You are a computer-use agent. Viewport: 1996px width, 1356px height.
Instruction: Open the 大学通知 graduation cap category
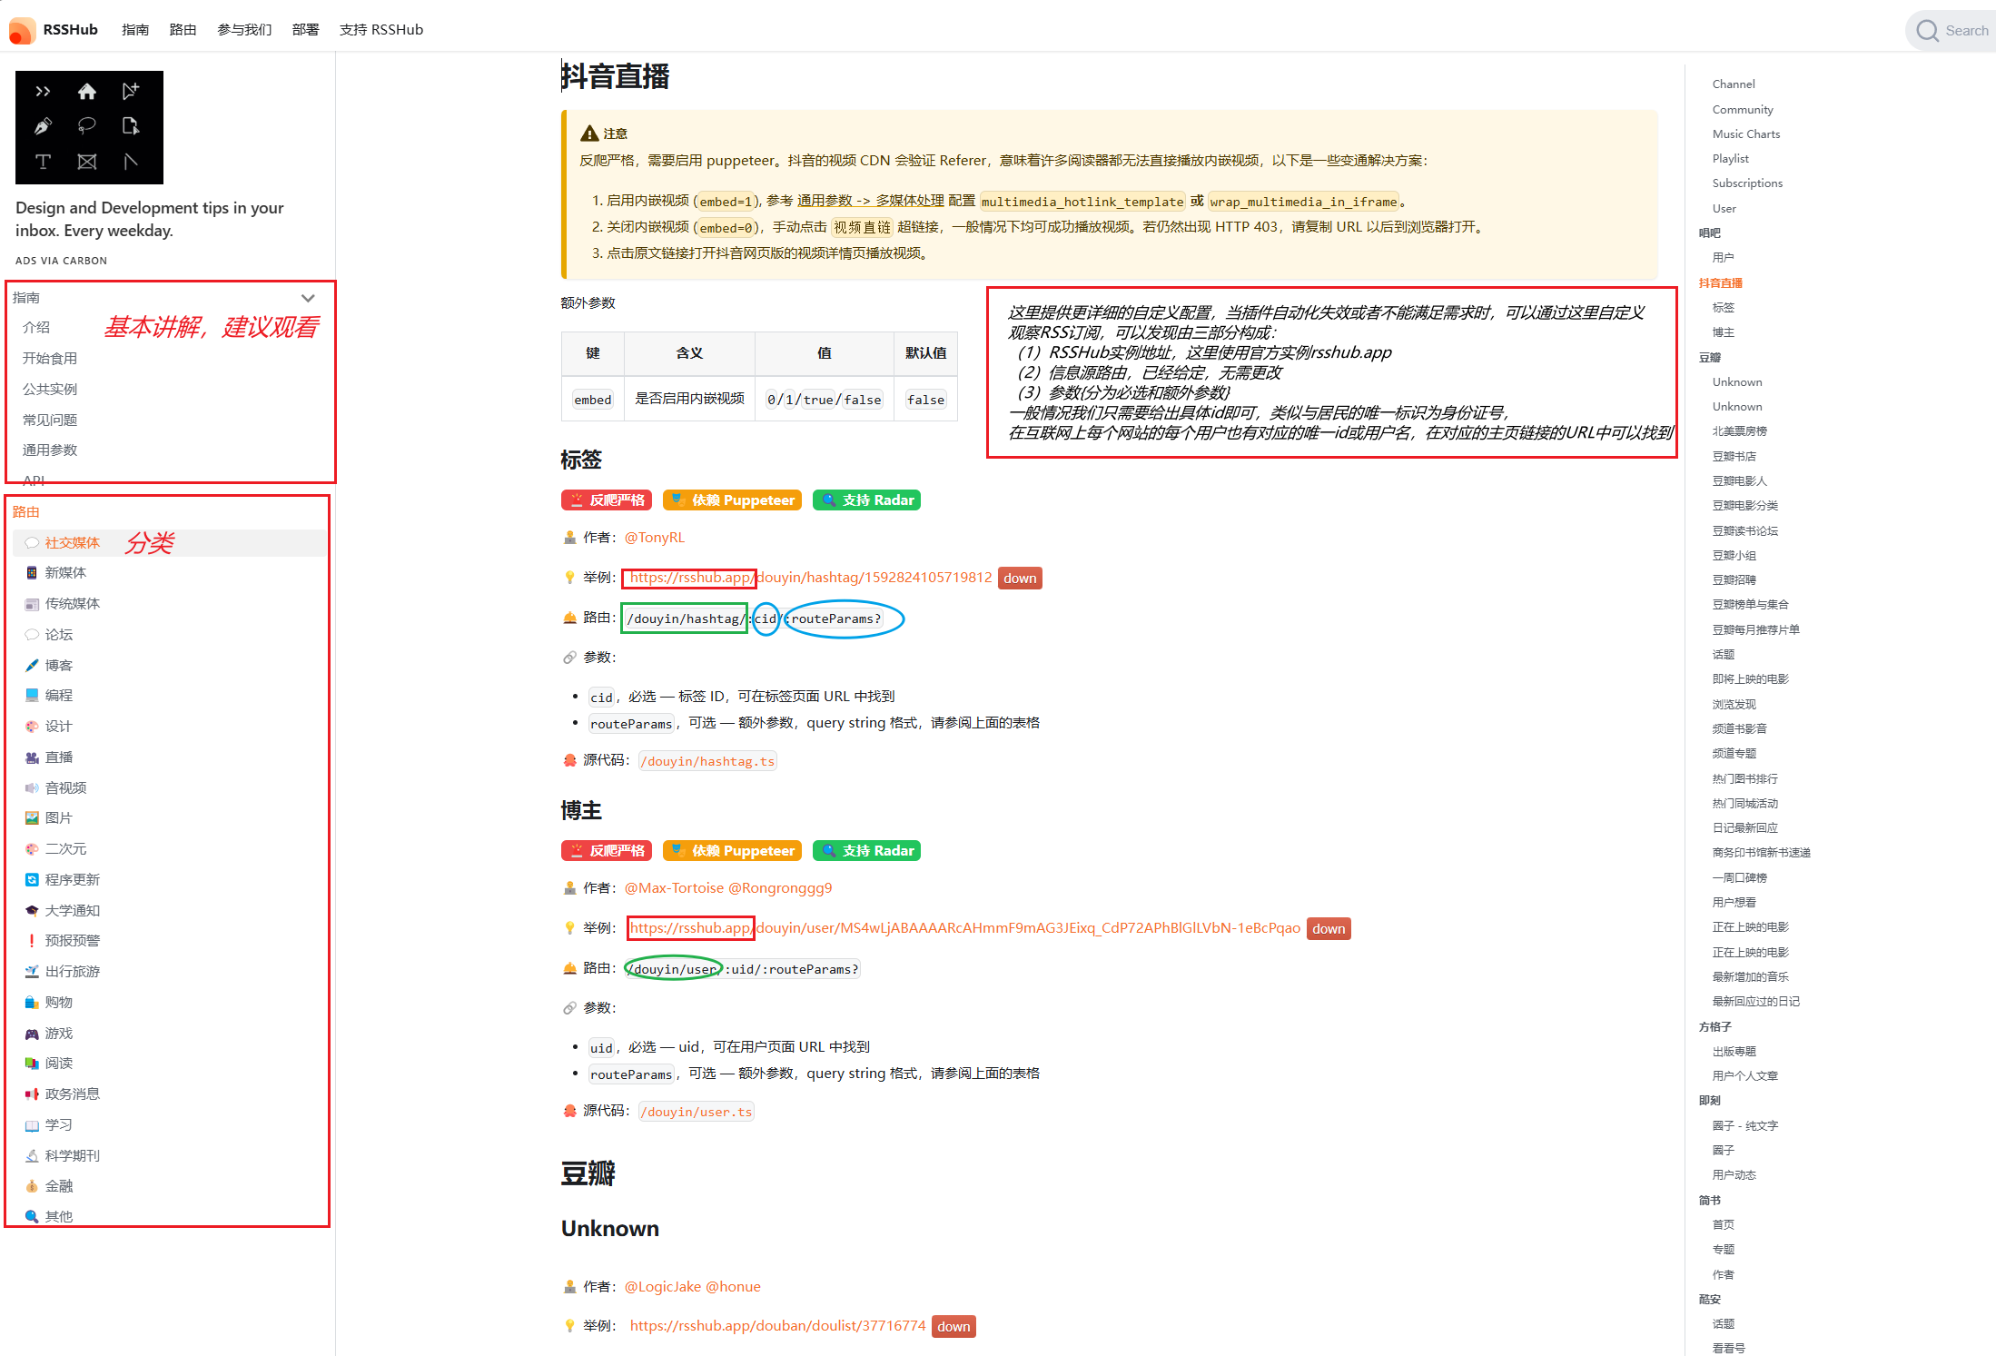(x=72, y=910)
